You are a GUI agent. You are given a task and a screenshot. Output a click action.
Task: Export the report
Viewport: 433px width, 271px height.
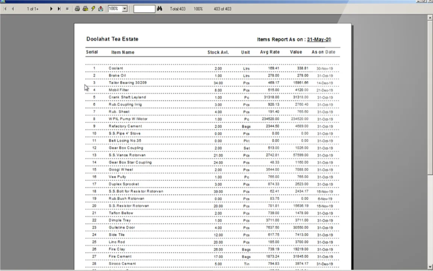click(101, 9)
